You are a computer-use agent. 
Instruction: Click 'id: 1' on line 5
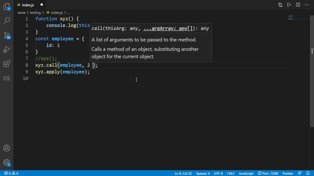coord(53,45)
